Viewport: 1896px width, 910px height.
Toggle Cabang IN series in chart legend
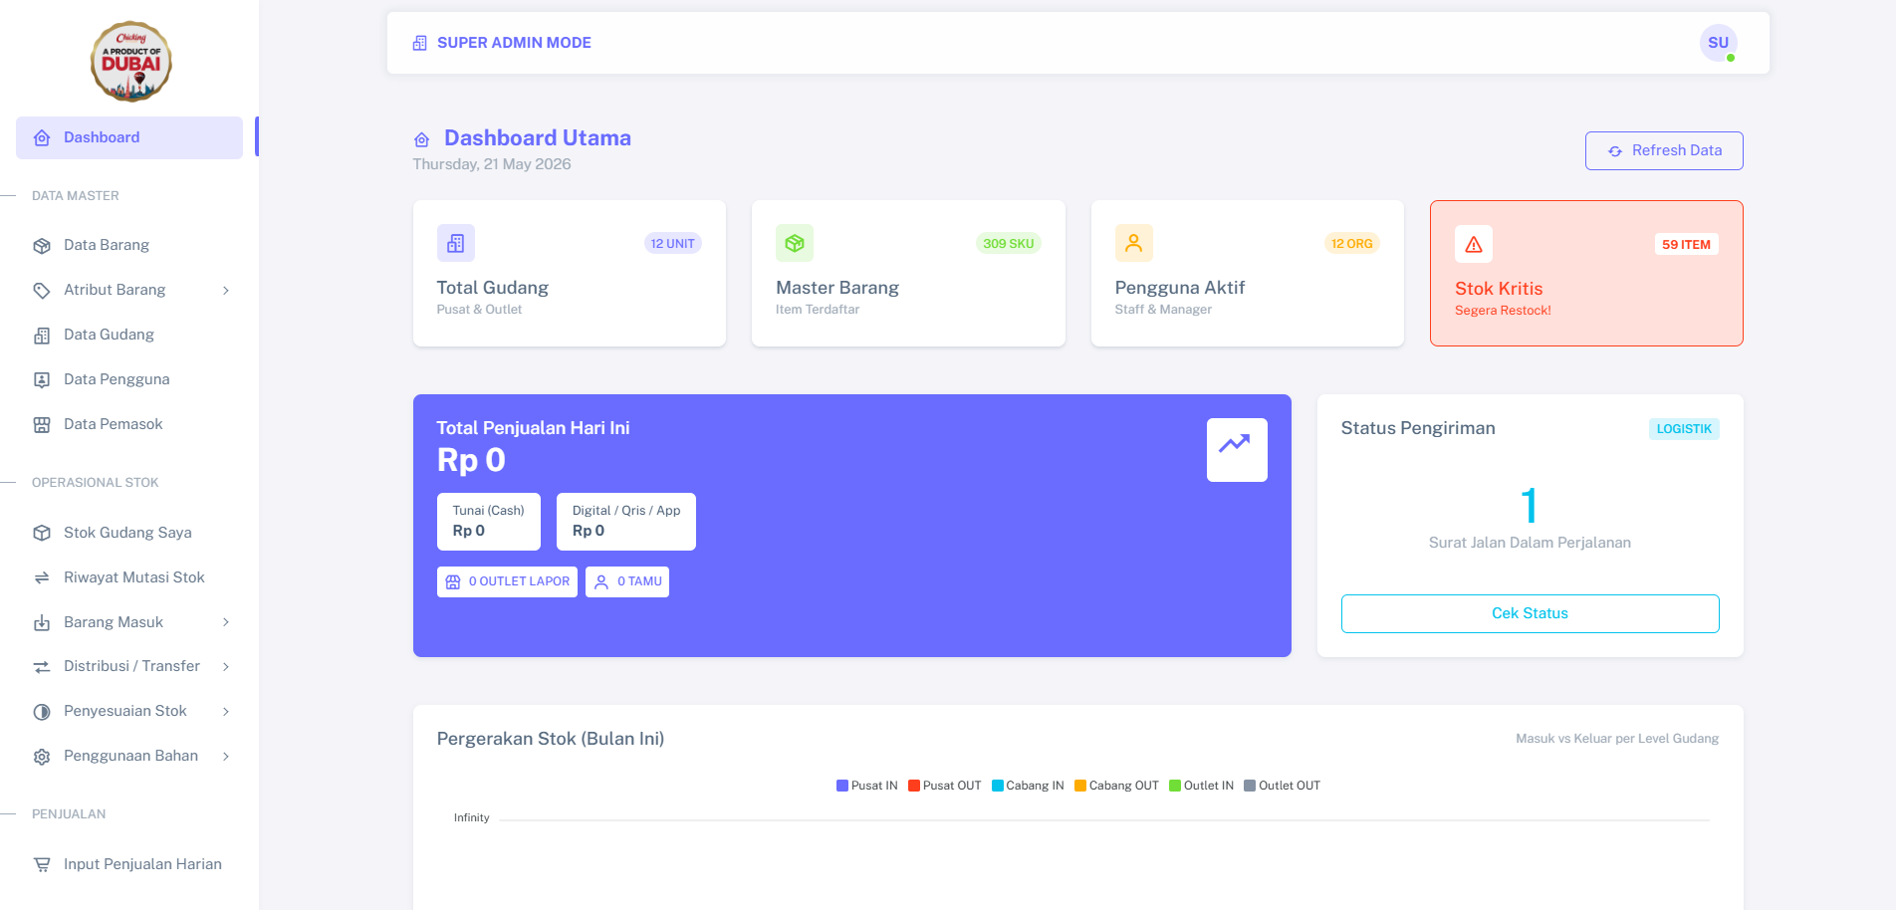[1028, 786]
